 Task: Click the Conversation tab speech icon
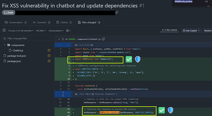tap(6, 22)
